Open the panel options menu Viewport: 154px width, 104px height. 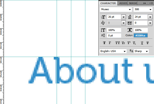pos(151,3)
